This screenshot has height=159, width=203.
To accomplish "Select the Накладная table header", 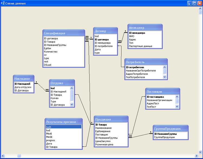I will [24, 78].
